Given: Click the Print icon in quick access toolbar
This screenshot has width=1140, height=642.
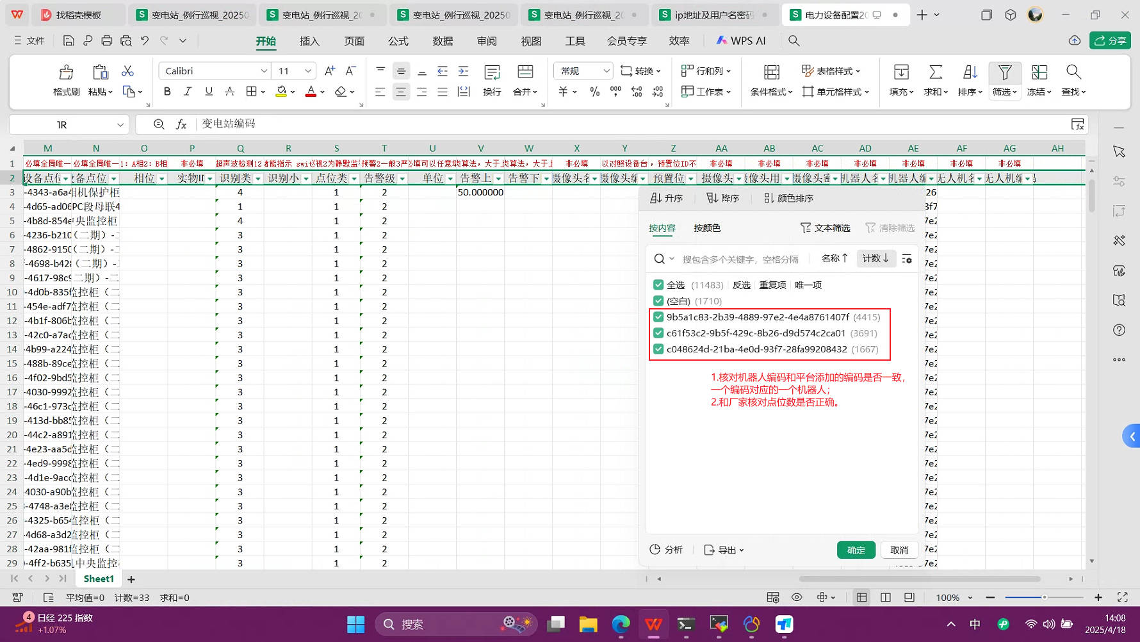Looking at the screenshot, I should pos(106,41).
